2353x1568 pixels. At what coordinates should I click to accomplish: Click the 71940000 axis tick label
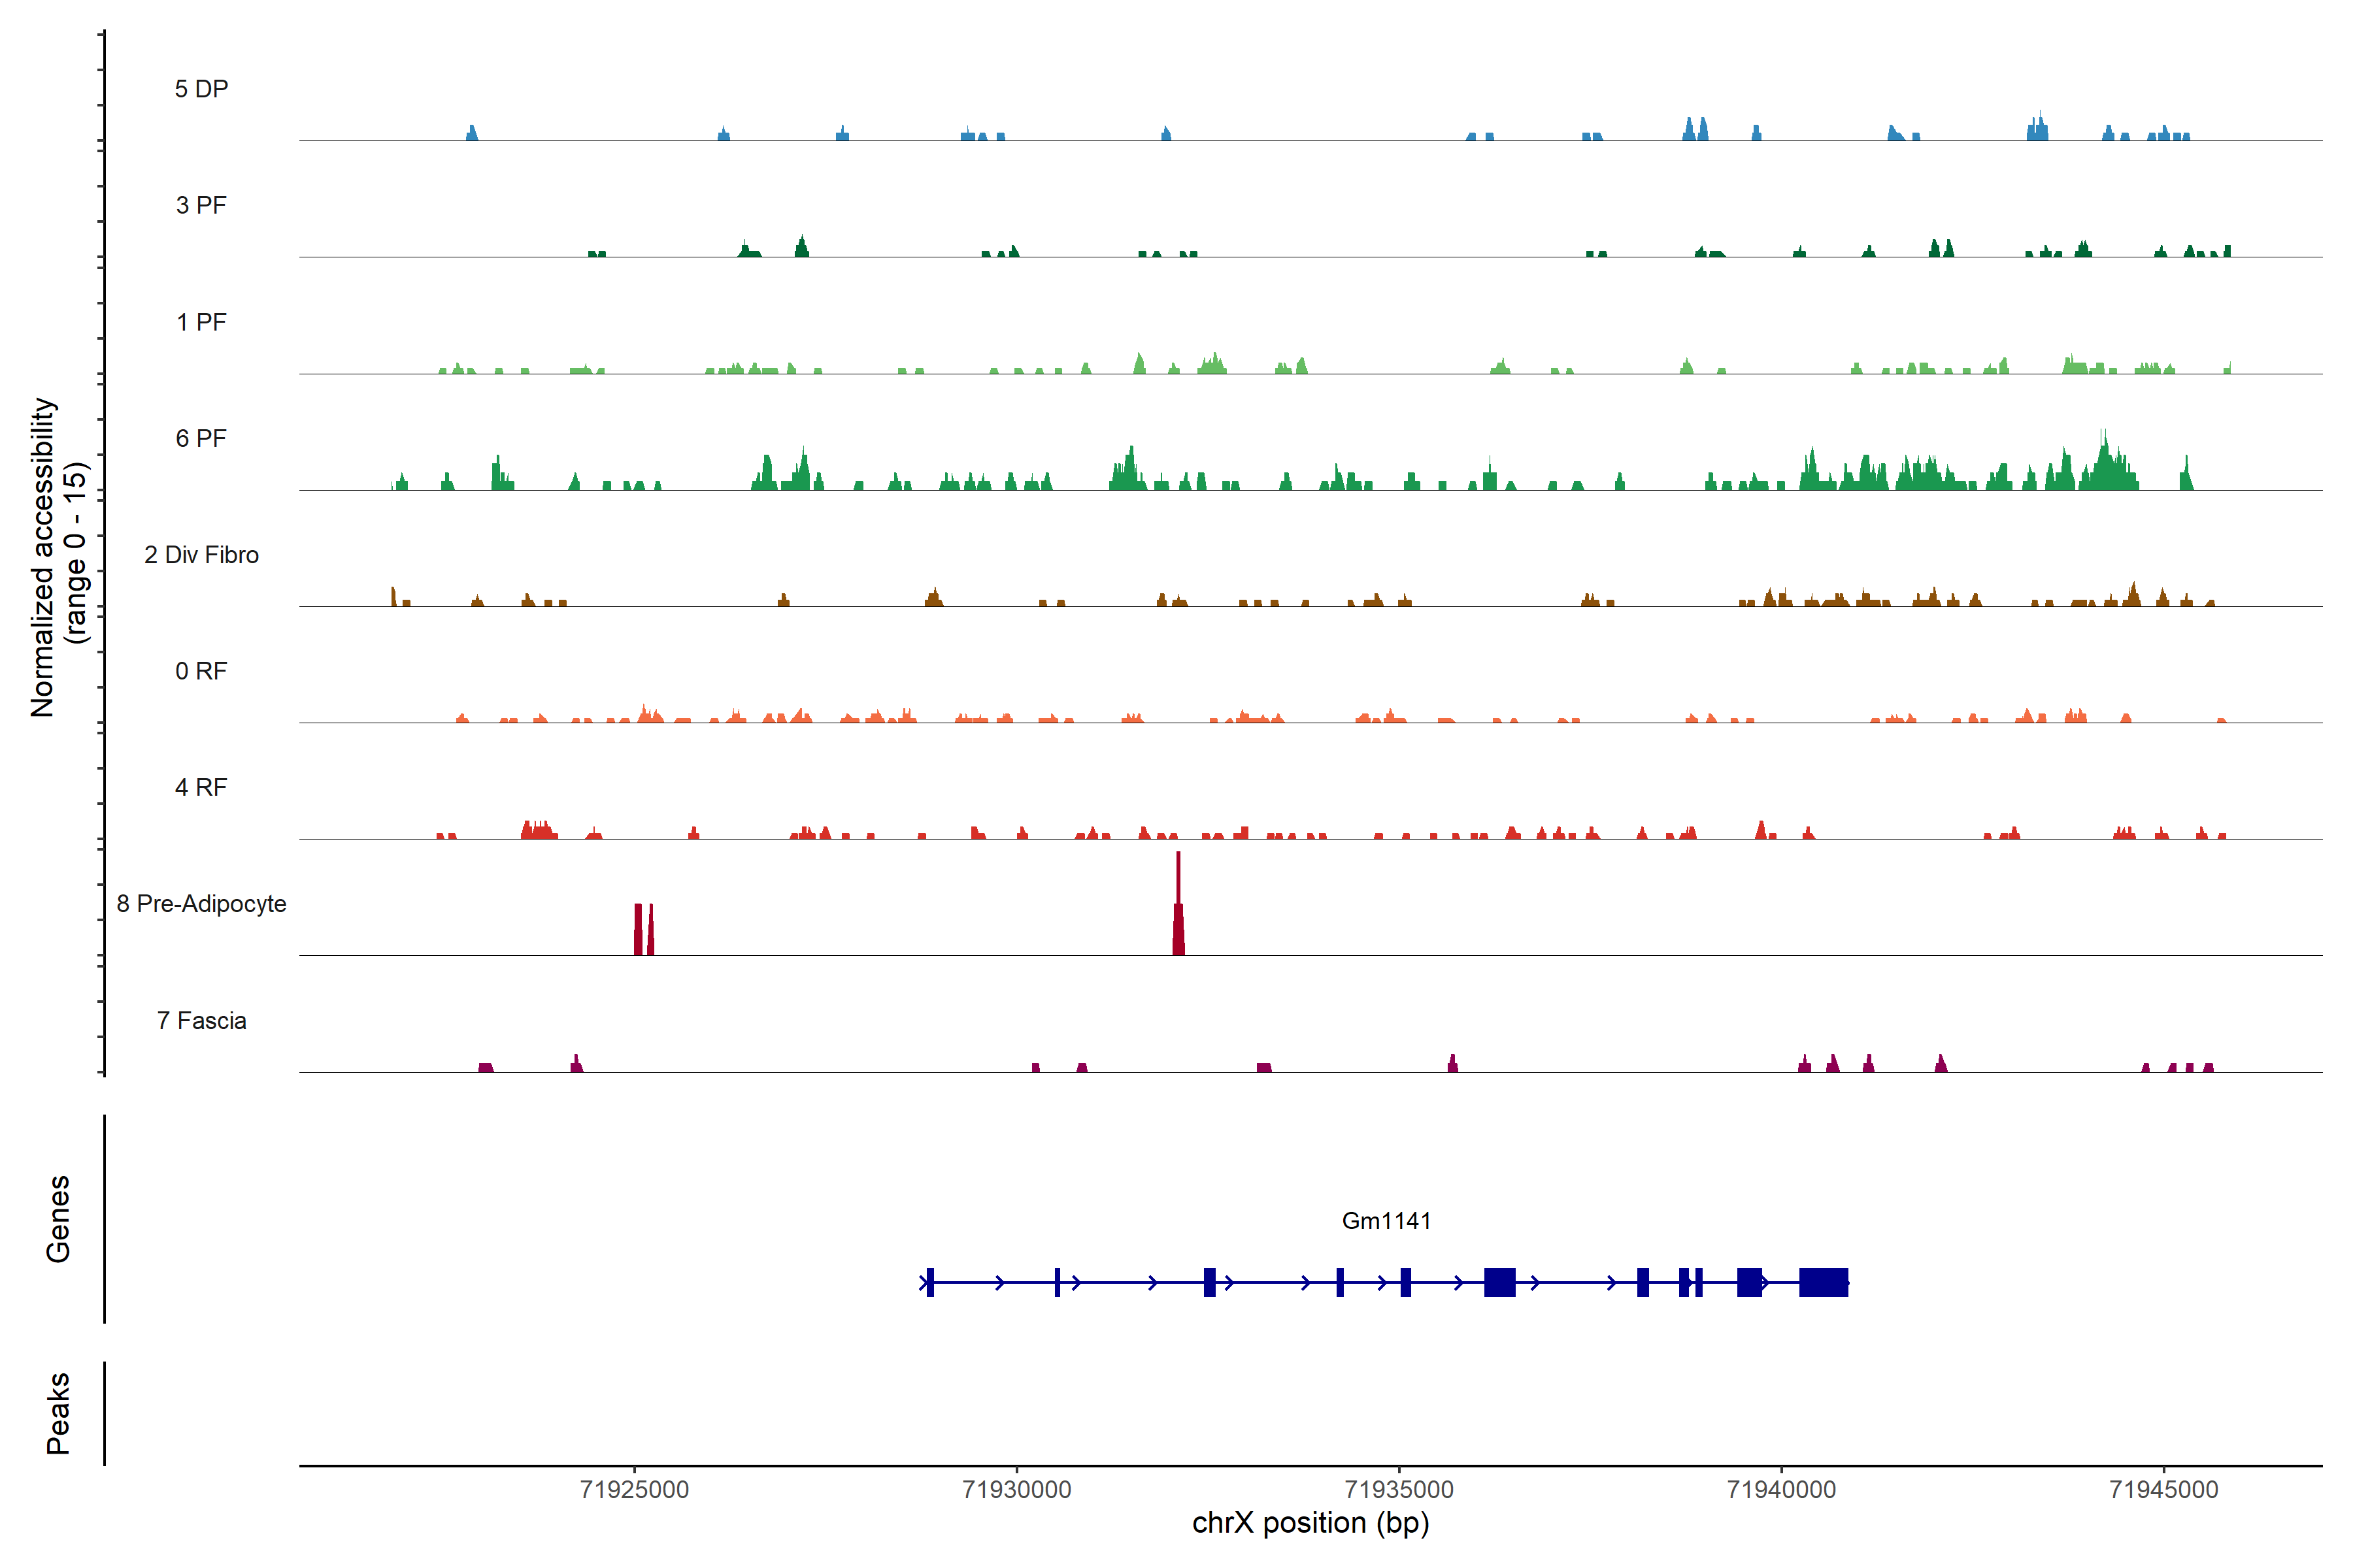[x=1780, y=1489]
